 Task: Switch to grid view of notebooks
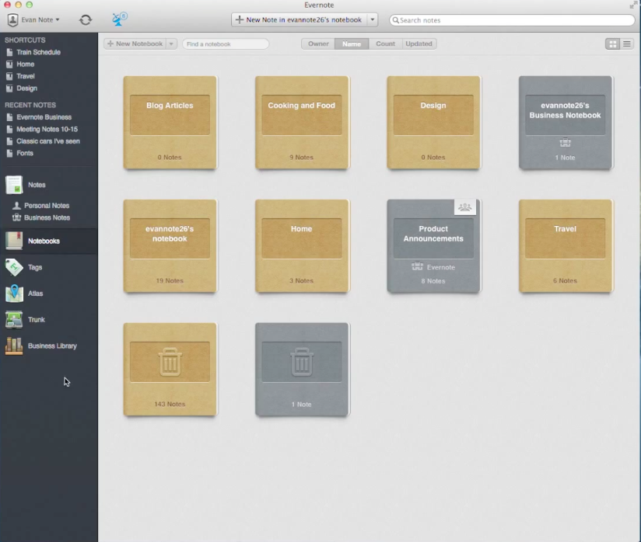pos(612,44)
